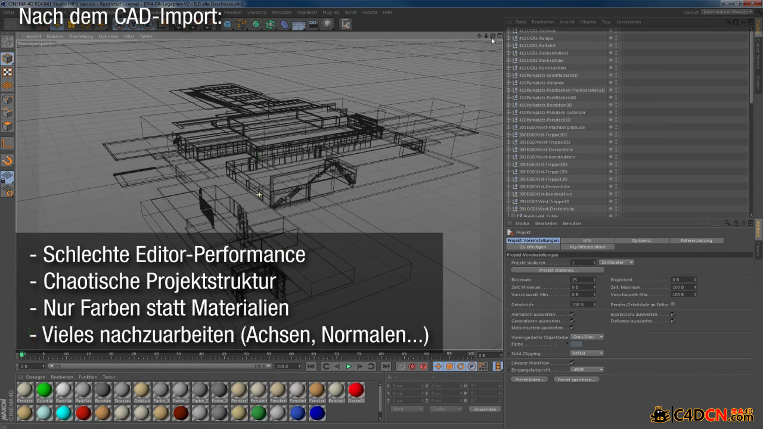Select the texture mode checkerboard icon in left sidebar

point(7,72)
